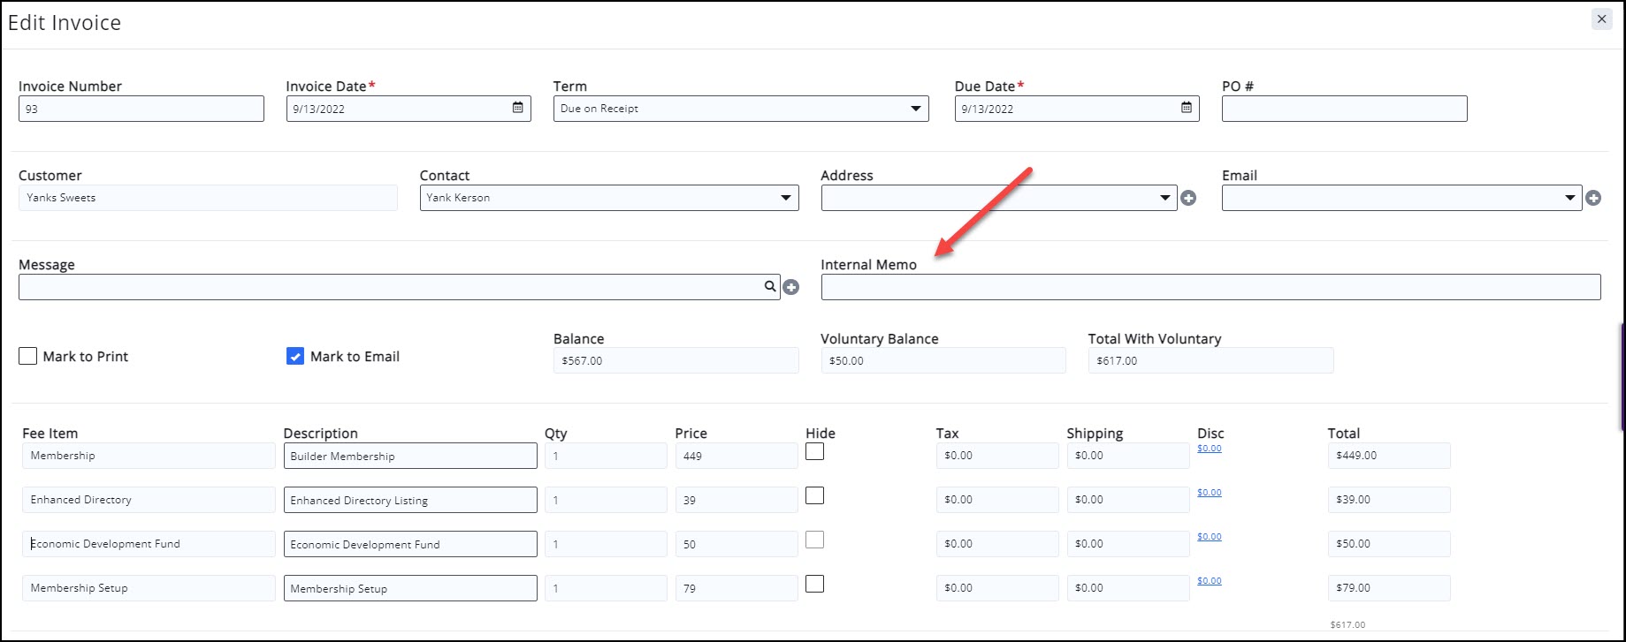Click the add email plus icon
1626x642 pixels.
[x=1593, y=199]
